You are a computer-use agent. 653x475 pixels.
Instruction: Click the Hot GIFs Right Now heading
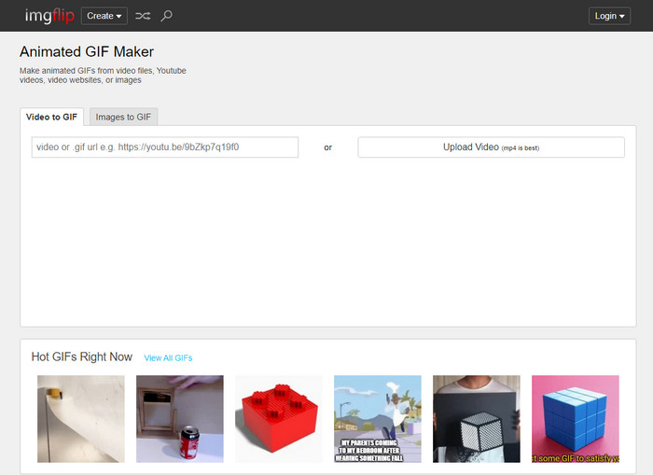coord(82,357)
